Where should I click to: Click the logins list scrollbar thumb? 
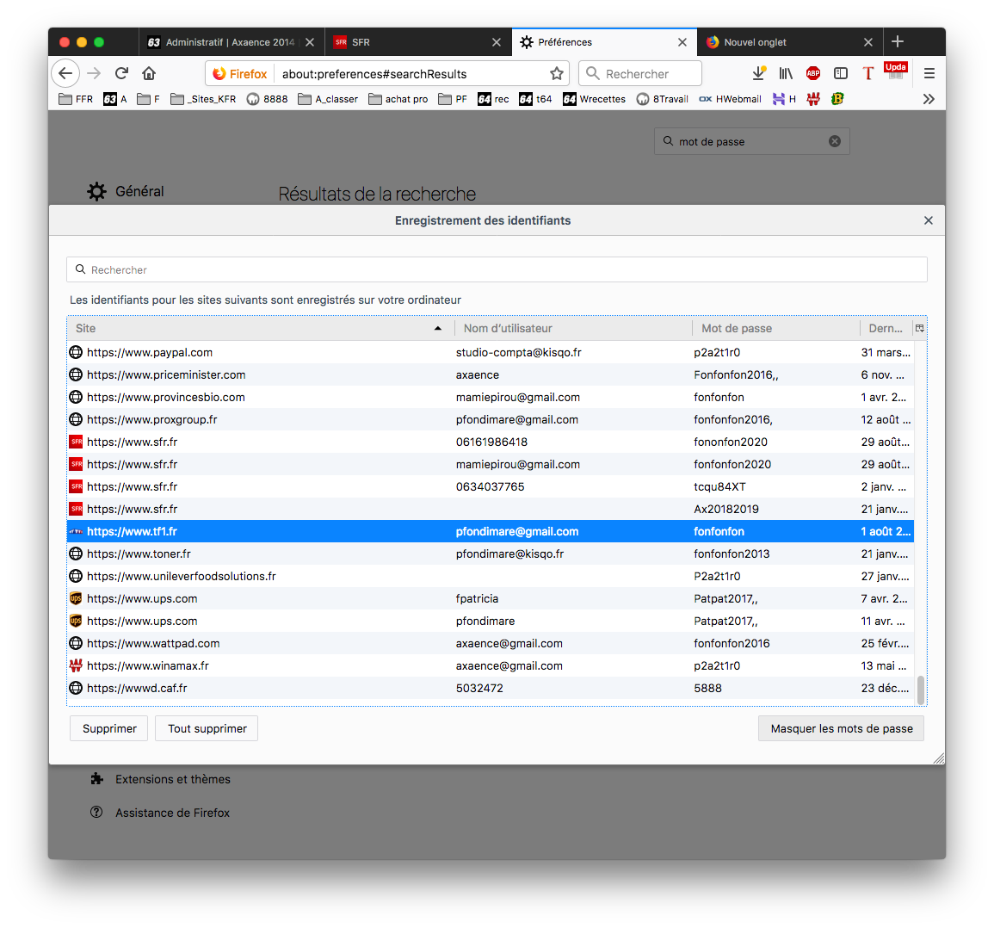(921, 690)
